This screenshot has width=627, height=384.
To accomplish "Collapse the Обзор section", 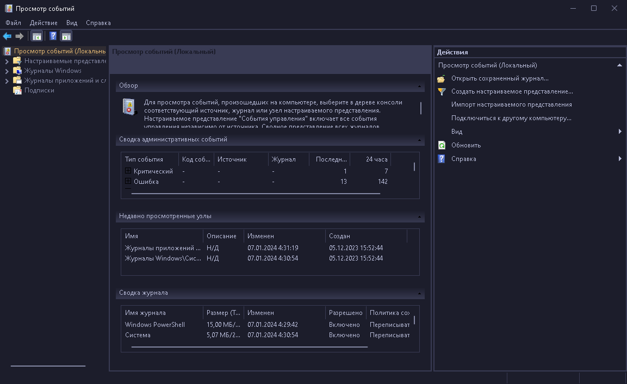I will [419, 86].
